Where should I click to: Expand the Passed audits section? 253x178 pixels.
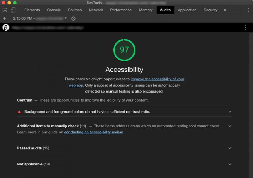[229, 148]
